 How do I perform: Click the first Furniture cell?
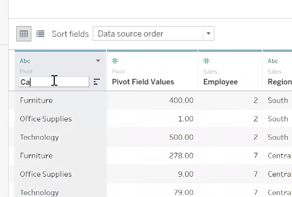click(x=36, y=101)
